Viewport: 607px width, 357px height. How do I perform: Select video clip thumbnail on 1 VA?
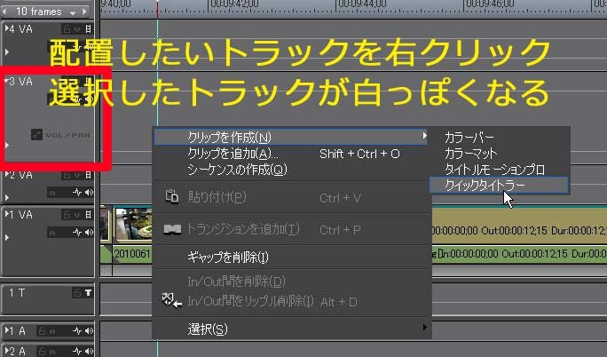pos(133,224)
